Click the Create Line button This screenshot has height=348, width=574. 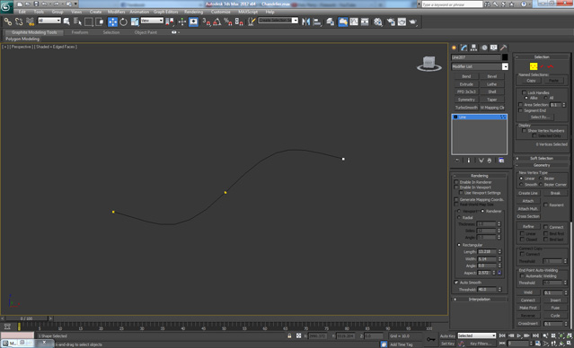(x=528, y=193)
